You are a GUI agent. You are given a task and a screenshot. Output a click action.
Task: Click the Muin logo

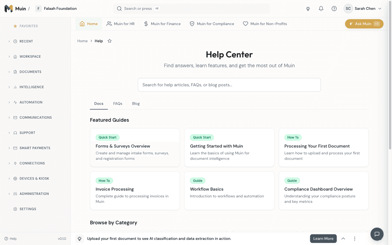8,8
